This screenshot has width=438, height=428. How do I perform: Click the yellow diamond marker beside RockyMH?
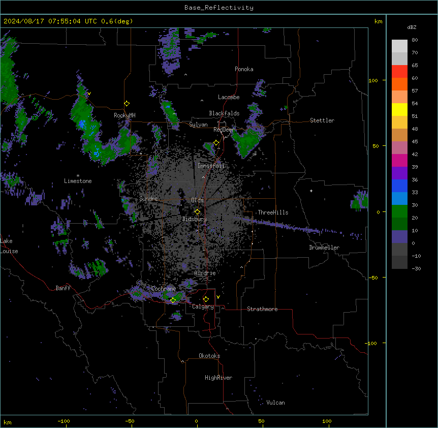click(x=127, y=104)
